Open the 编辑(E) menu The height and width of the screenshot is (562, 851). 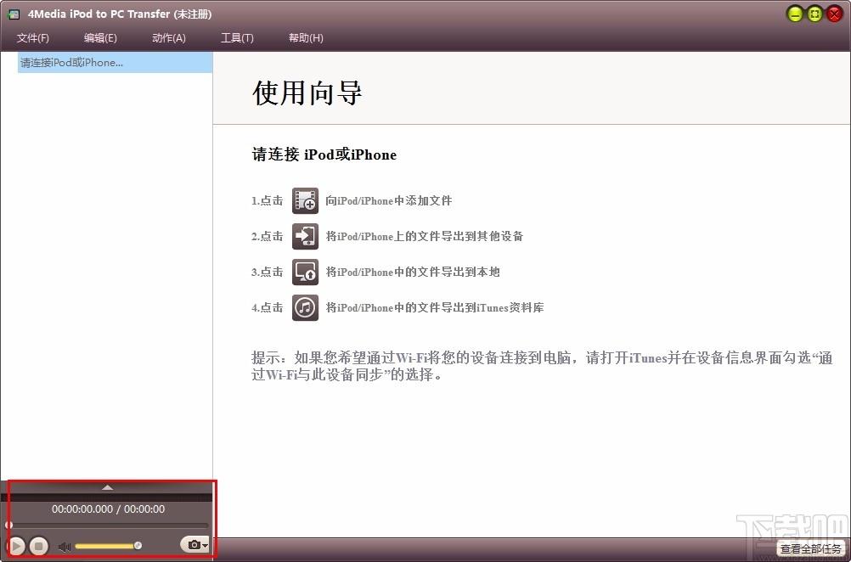[100, 38]
